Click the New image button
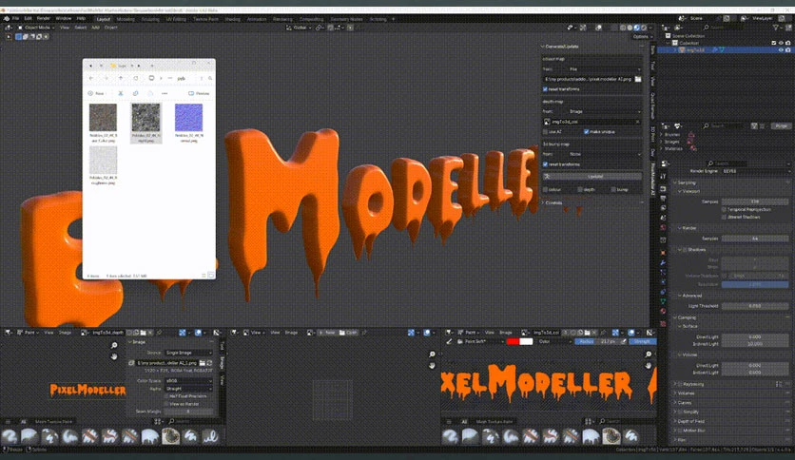Screen dimensions: 795x460 click(327, 333)
